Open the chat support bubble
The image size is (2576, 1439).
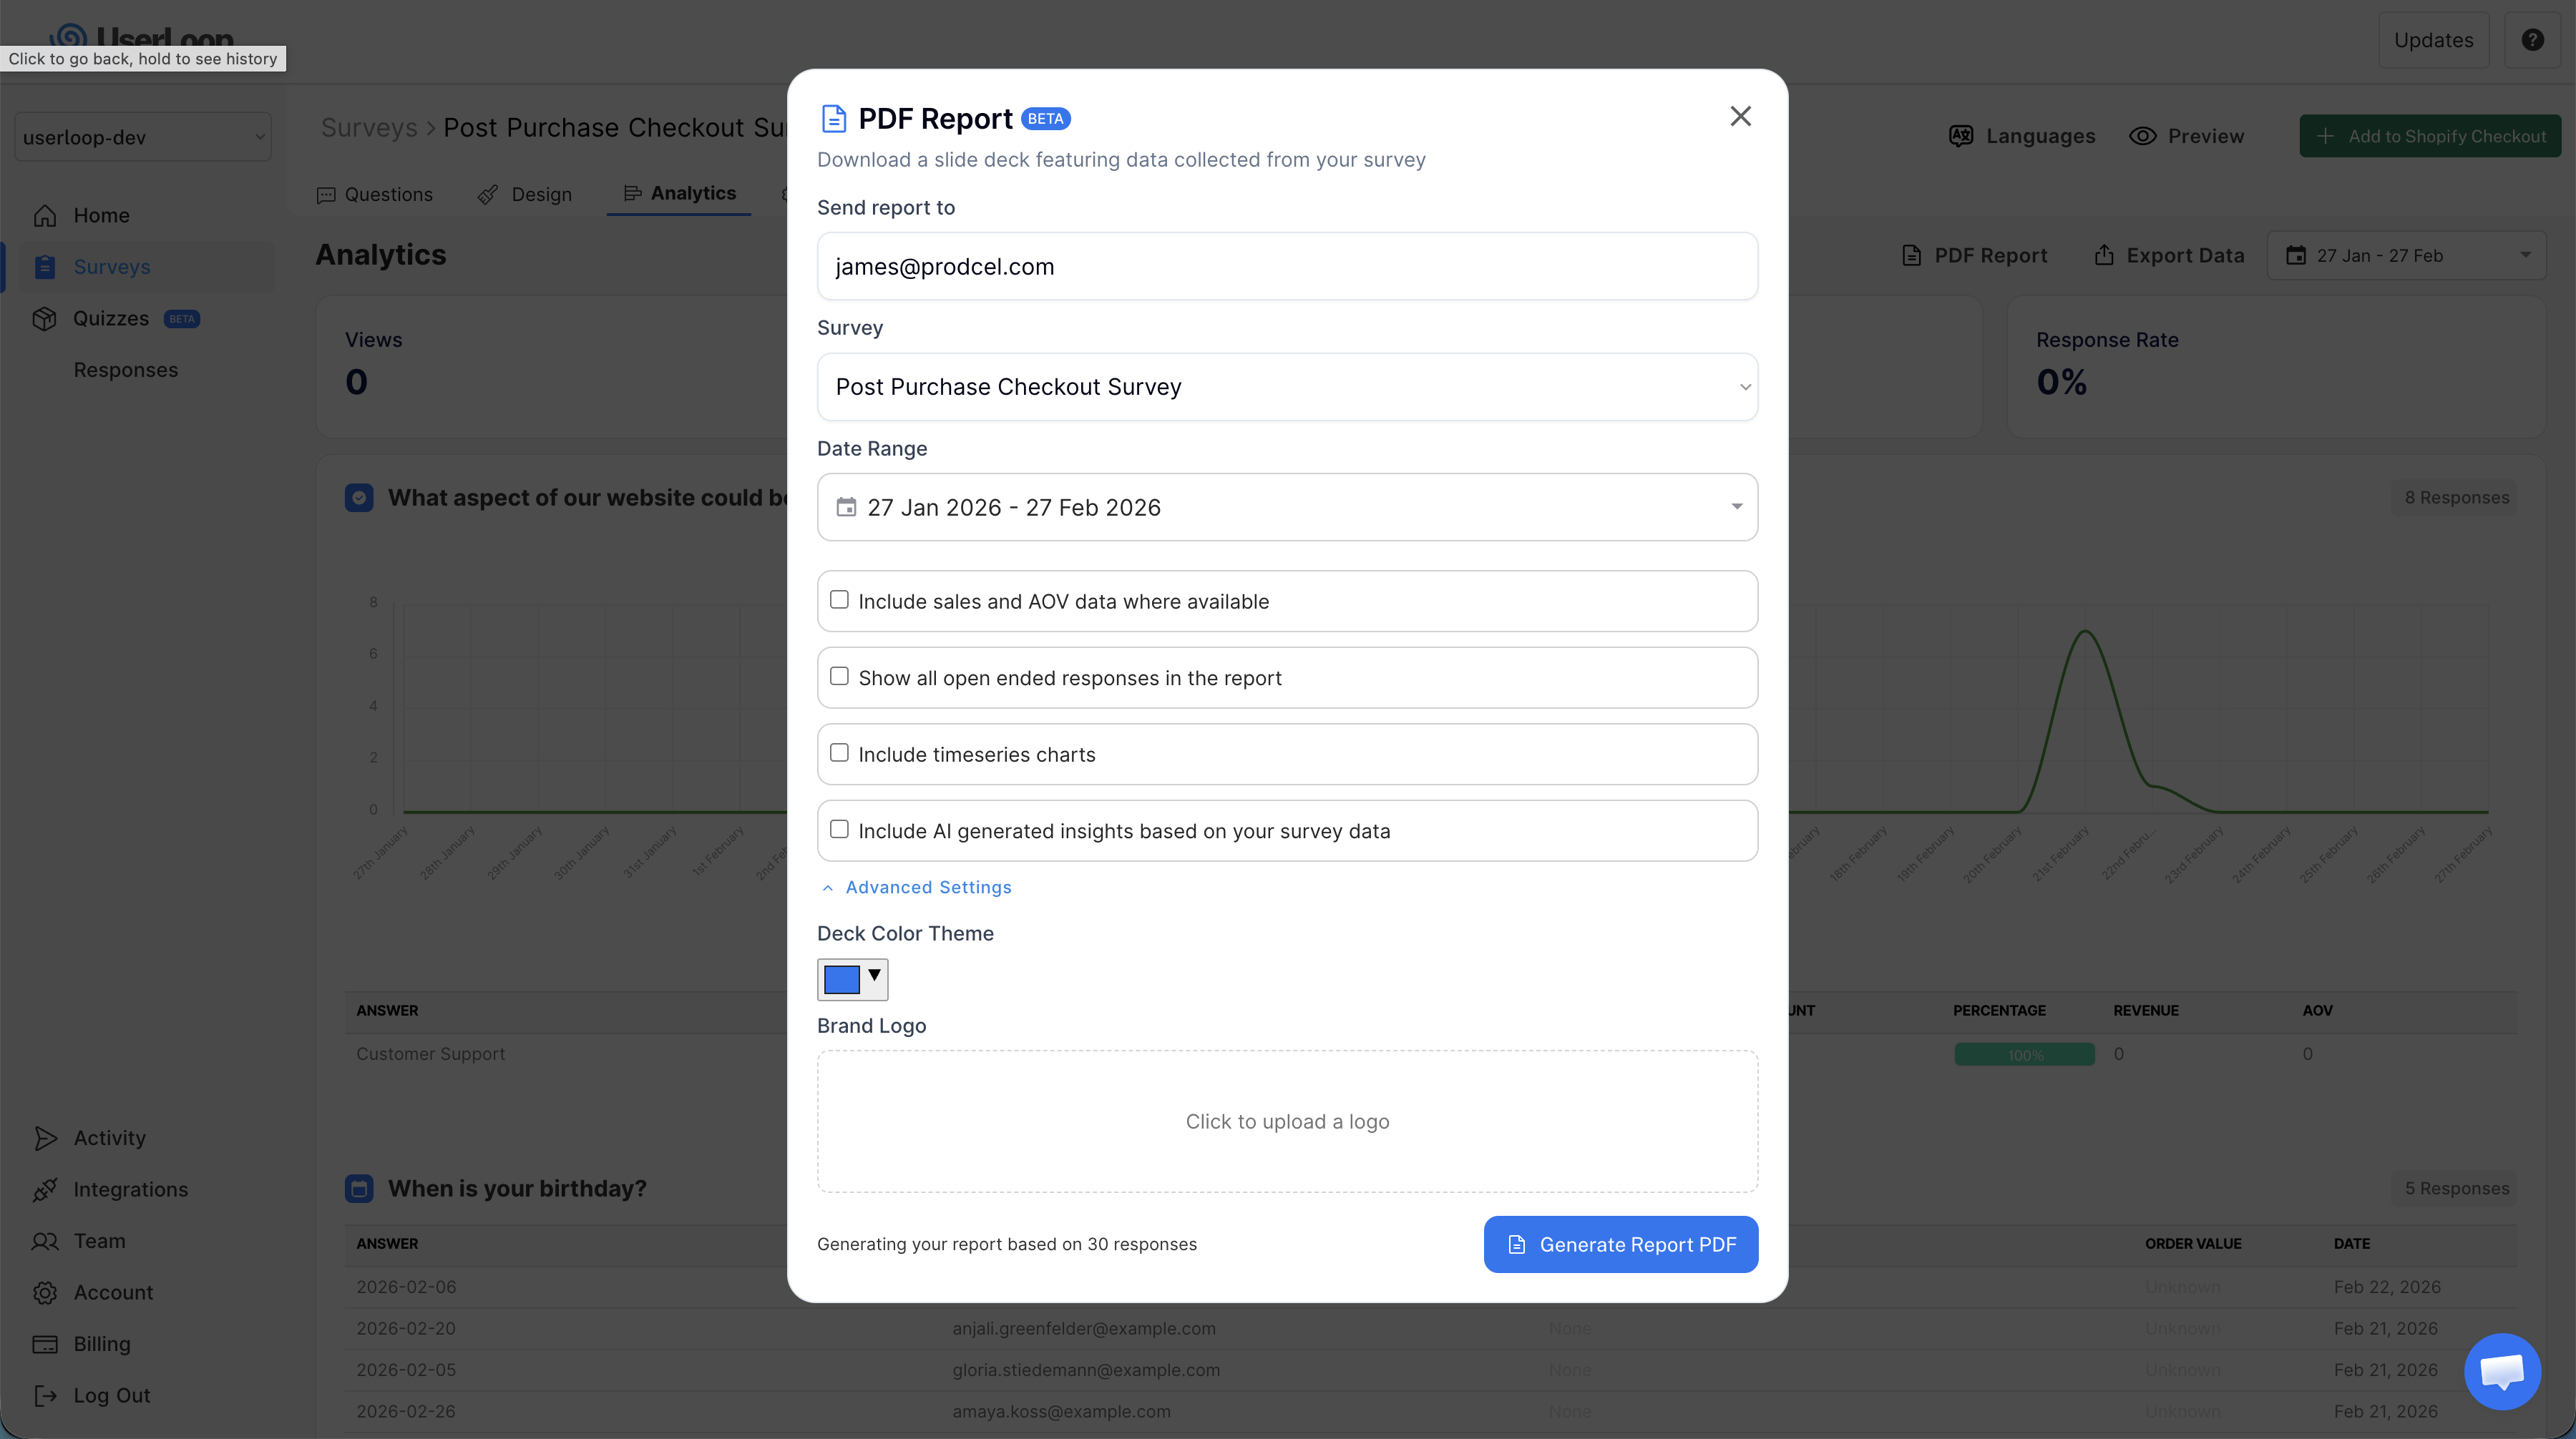[2503, 1371]
